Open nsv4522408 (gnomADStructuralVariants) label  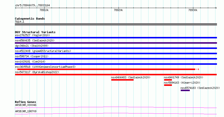click(x=43, y=51)
